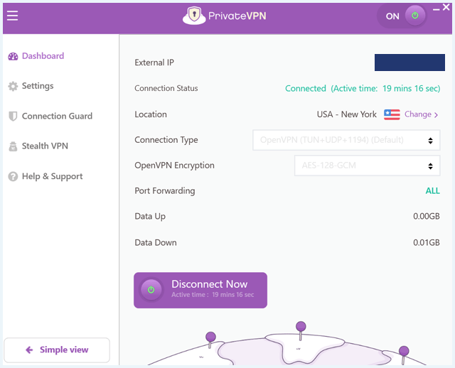Click the Help & Support question icon
The height and width of the screenshot is (368, 455).
click(13, 176)
